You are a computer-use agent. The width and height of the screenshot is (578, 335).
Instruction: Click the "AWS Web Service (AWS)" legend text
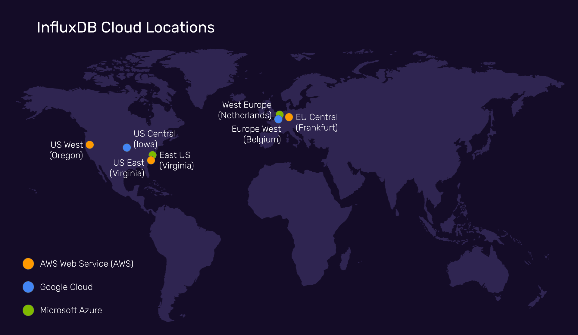[x=87, y=264]
